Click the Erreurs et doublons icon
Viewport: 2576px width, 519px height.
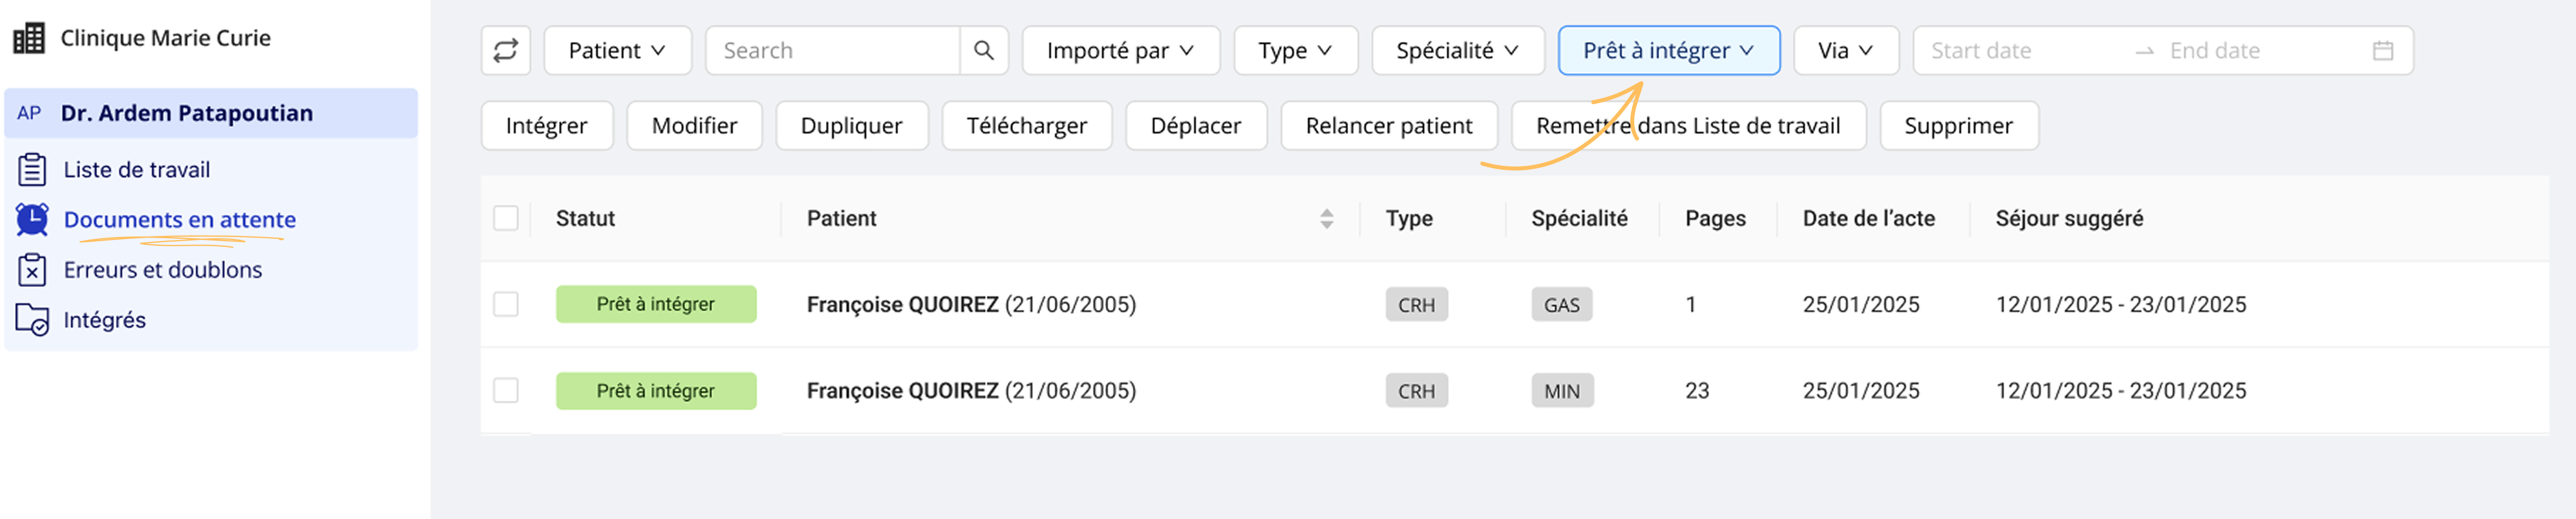point(32,269)
